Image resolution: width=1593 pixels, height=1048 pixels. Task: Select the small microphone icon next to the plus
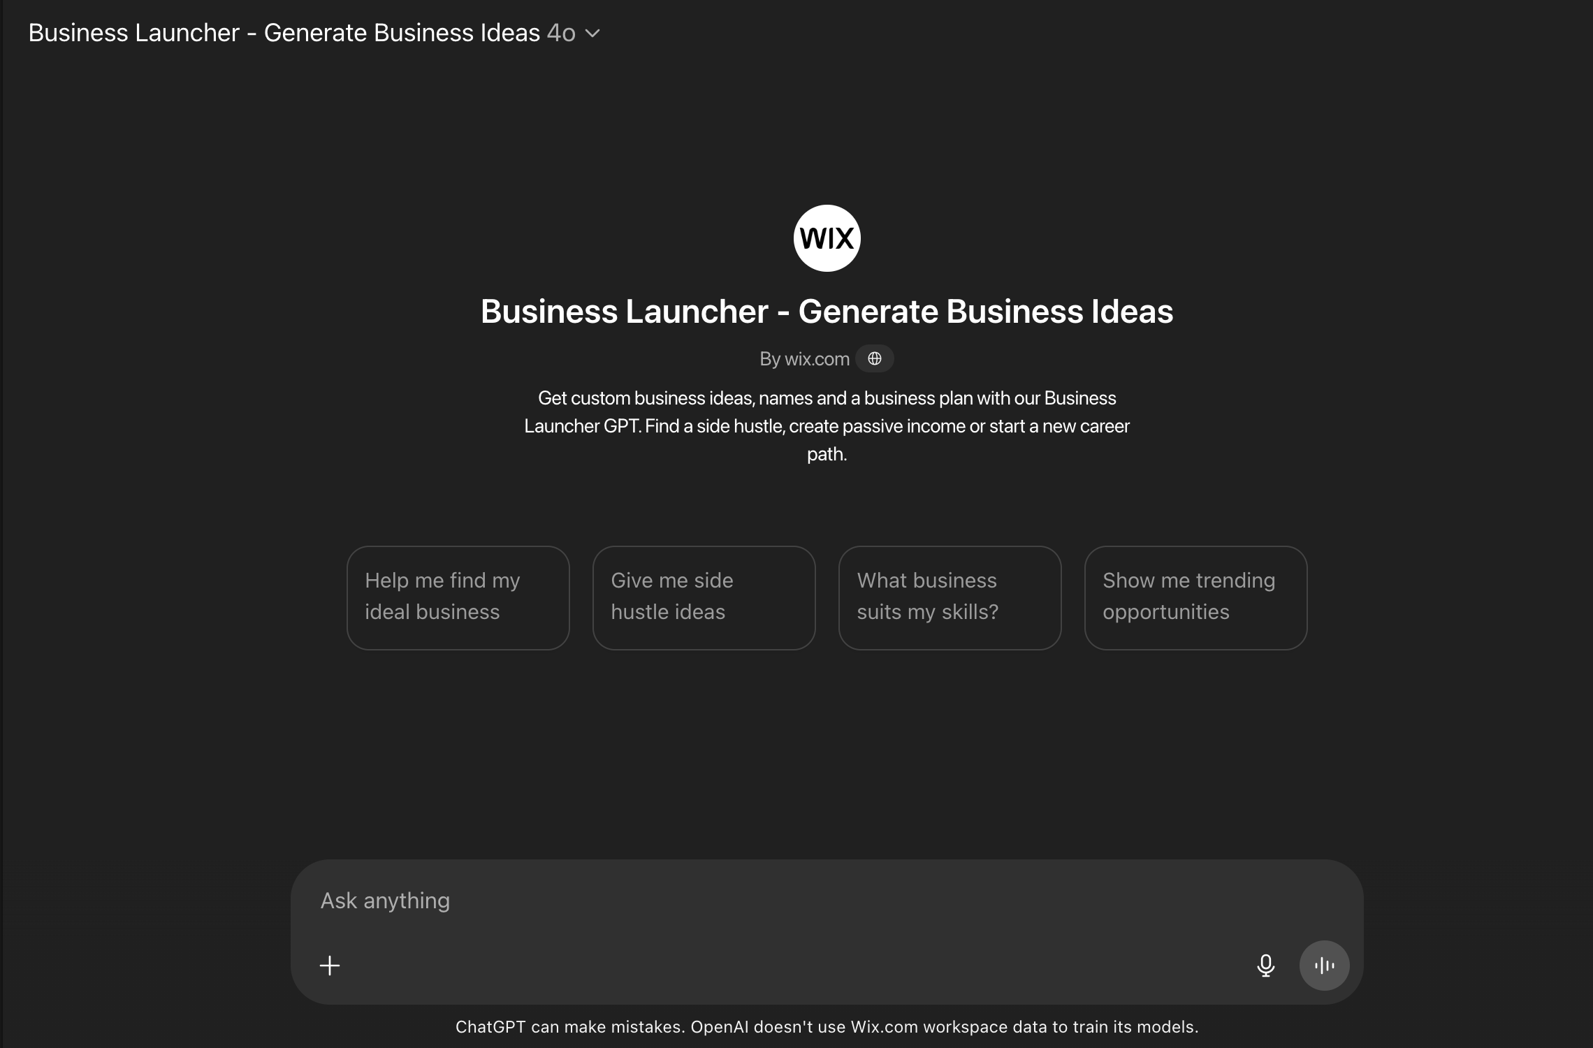(1265, 966)
